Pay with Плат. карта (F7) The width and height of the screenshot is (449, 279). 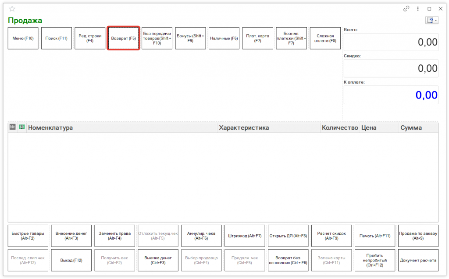[257, 39]
